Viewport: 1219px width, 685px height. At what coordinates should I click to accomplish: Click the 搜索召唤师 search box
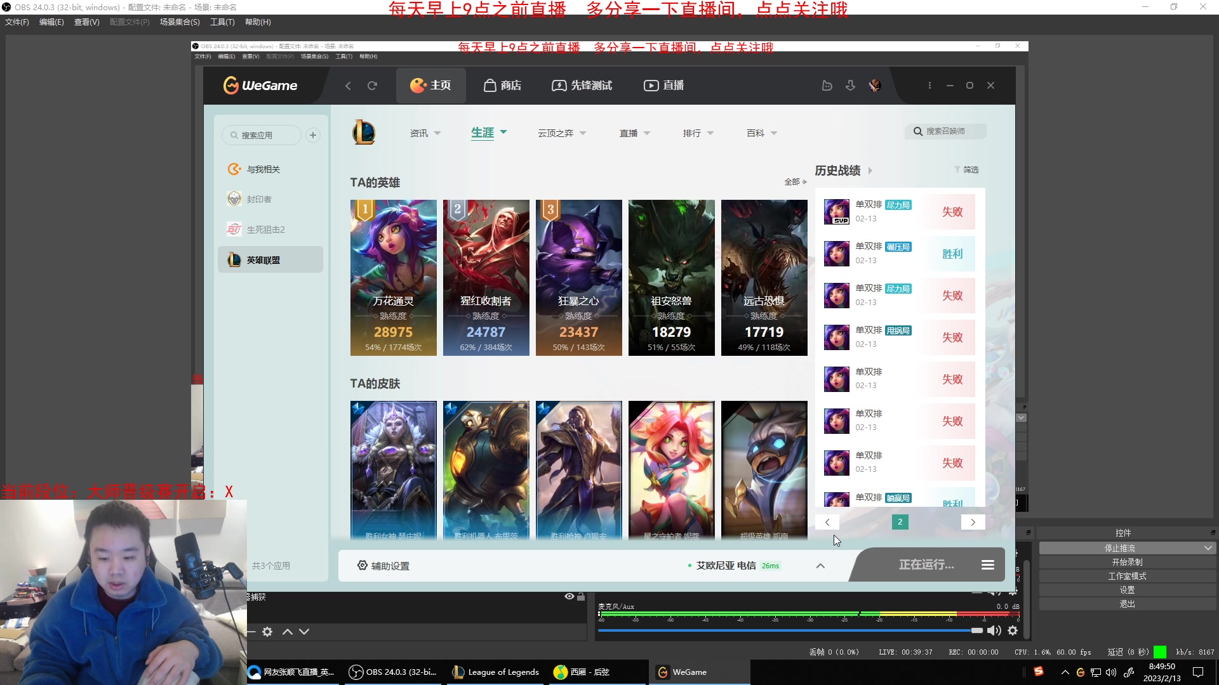946,131
